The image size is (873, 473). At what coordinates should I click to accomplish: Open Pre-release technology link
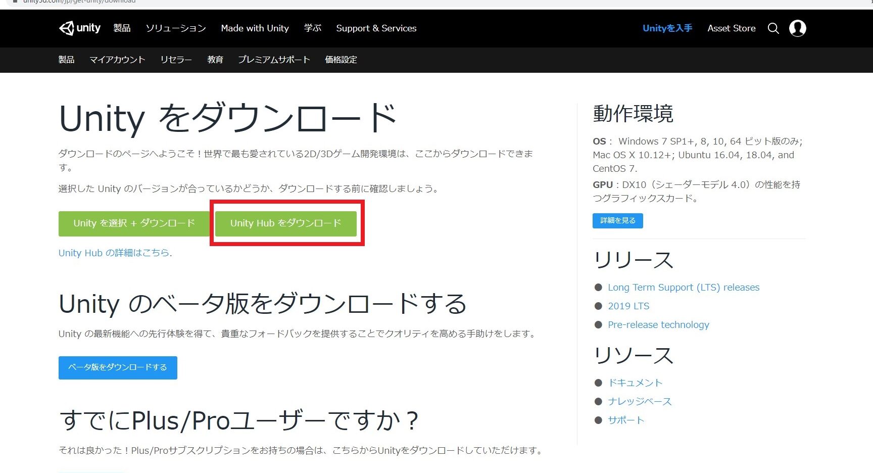point(658,325)
